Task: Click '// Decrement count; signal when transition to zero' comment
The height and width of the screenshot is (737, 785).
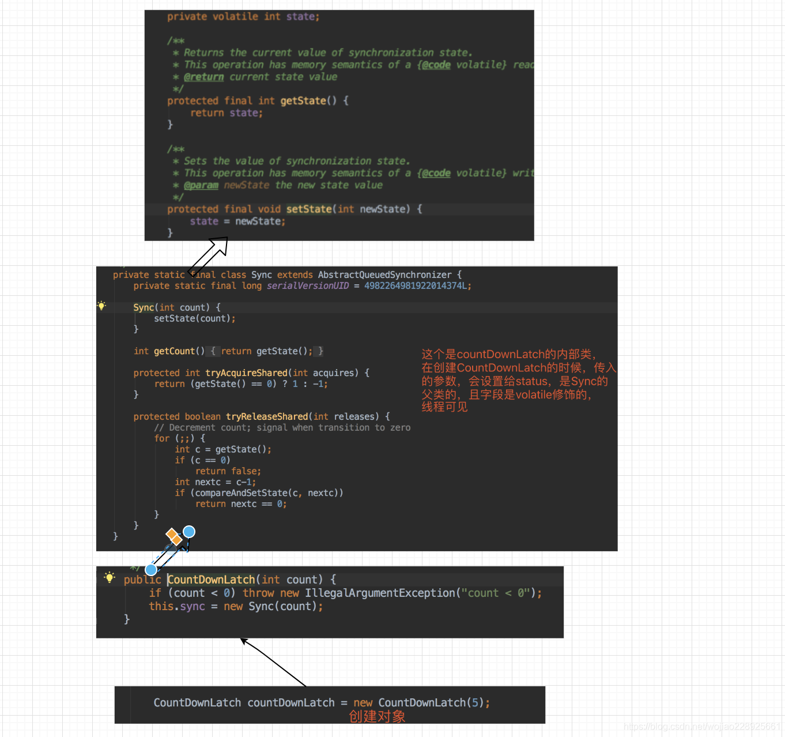Action: click(282, 427)
